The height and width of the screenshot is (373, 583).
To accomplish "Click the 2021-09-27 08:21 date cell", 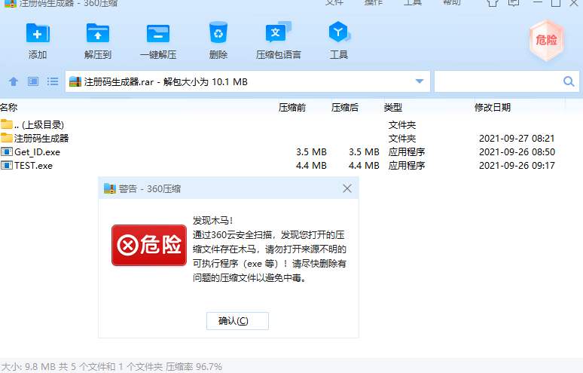I will coord(517,139).
